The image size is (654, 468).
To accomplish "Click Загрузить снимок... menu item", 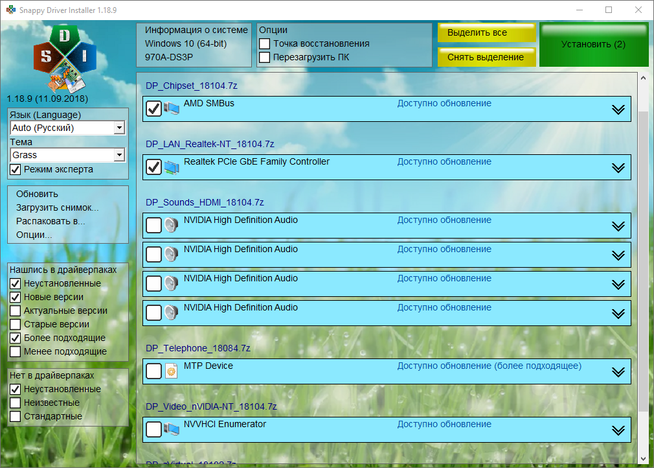I will coord(58,207).
